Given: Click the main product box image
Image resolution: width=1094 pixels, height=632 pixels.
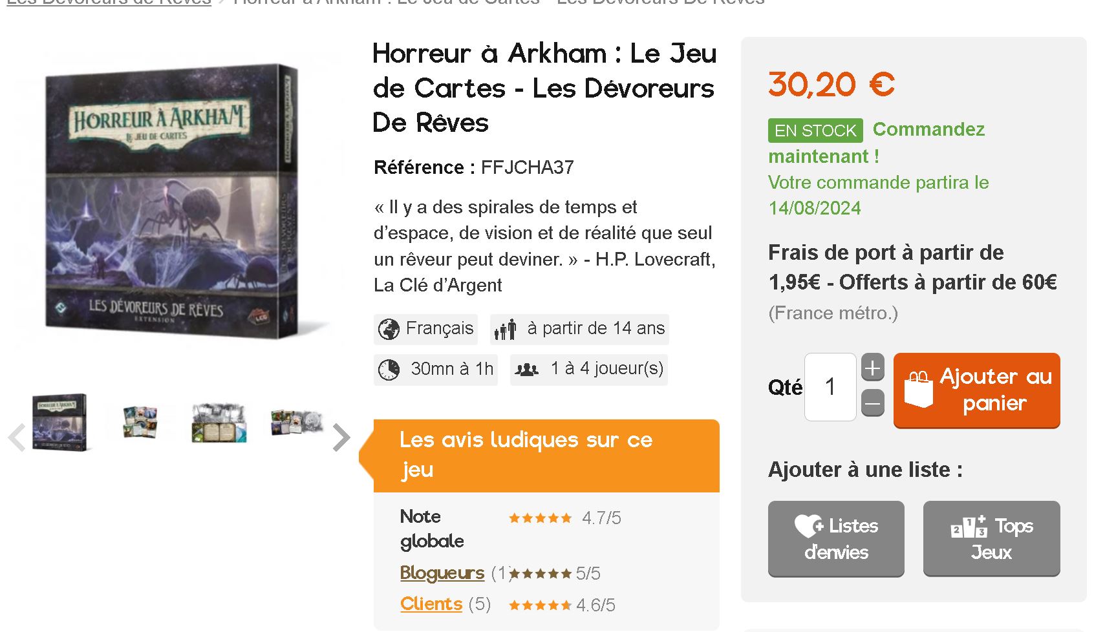Looking at the screenshot, I should tap(171, 201).
